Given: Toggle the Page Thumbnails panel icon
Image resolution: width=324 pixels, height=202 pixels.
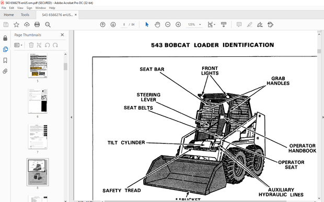Looking at the screenshot, I should (5, 49).
